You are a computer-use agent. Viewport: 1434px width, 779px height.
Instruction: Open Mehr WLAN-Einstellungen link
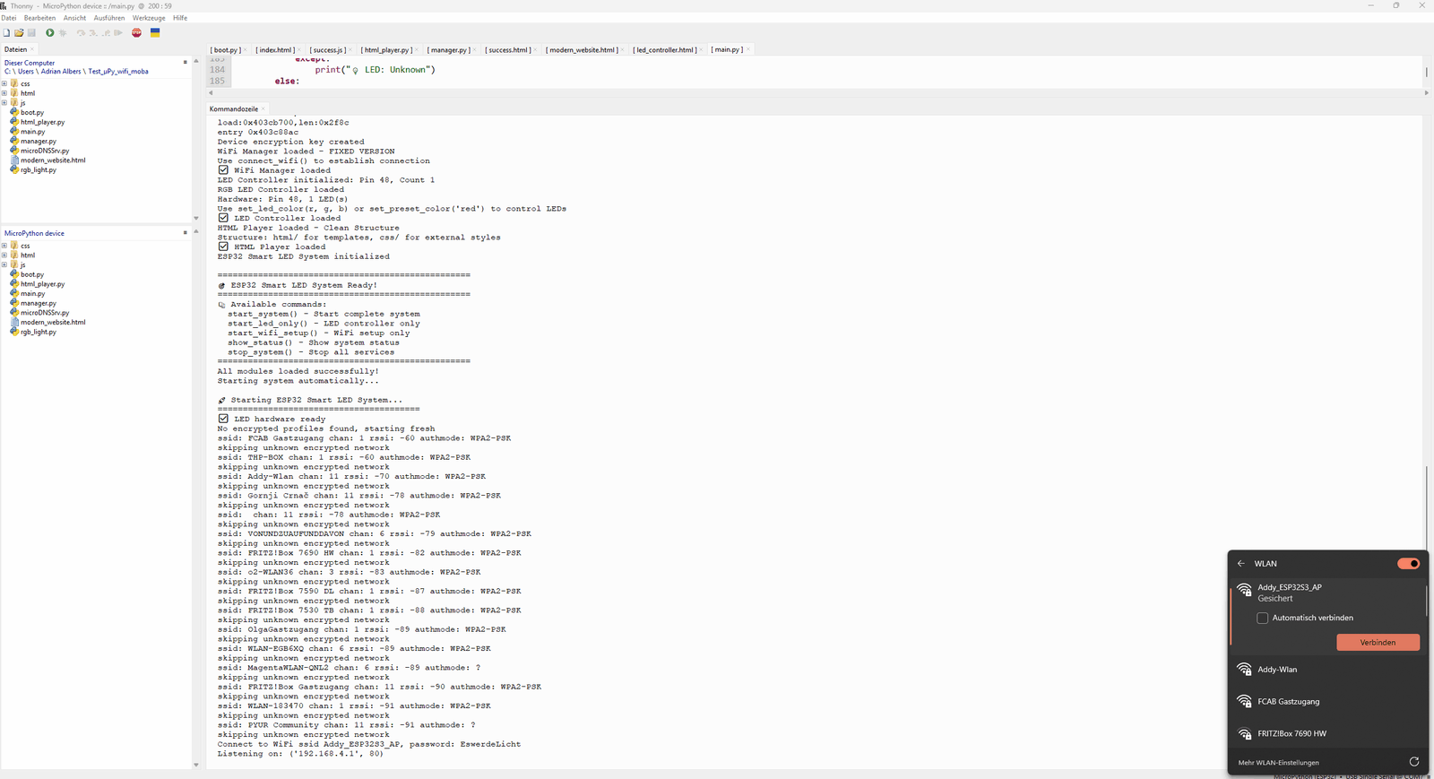1278,763
